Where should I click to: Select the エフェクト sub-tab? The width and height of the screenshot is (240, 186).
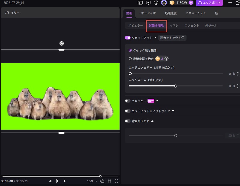point(192,25)
